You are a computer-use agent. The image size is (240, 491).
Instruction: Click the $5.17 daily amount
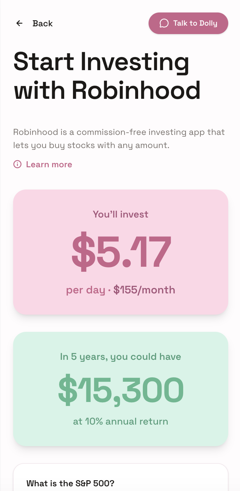point(121,251)
